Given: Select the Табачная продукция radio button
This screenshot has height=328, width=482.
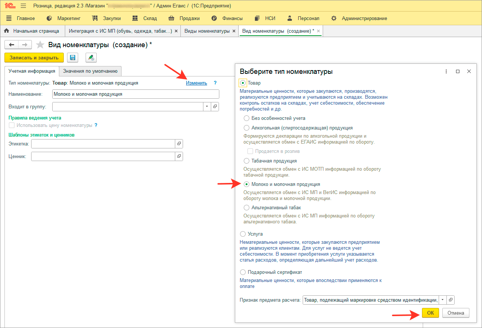Looking at the screenshot, I should coord(247,161).
